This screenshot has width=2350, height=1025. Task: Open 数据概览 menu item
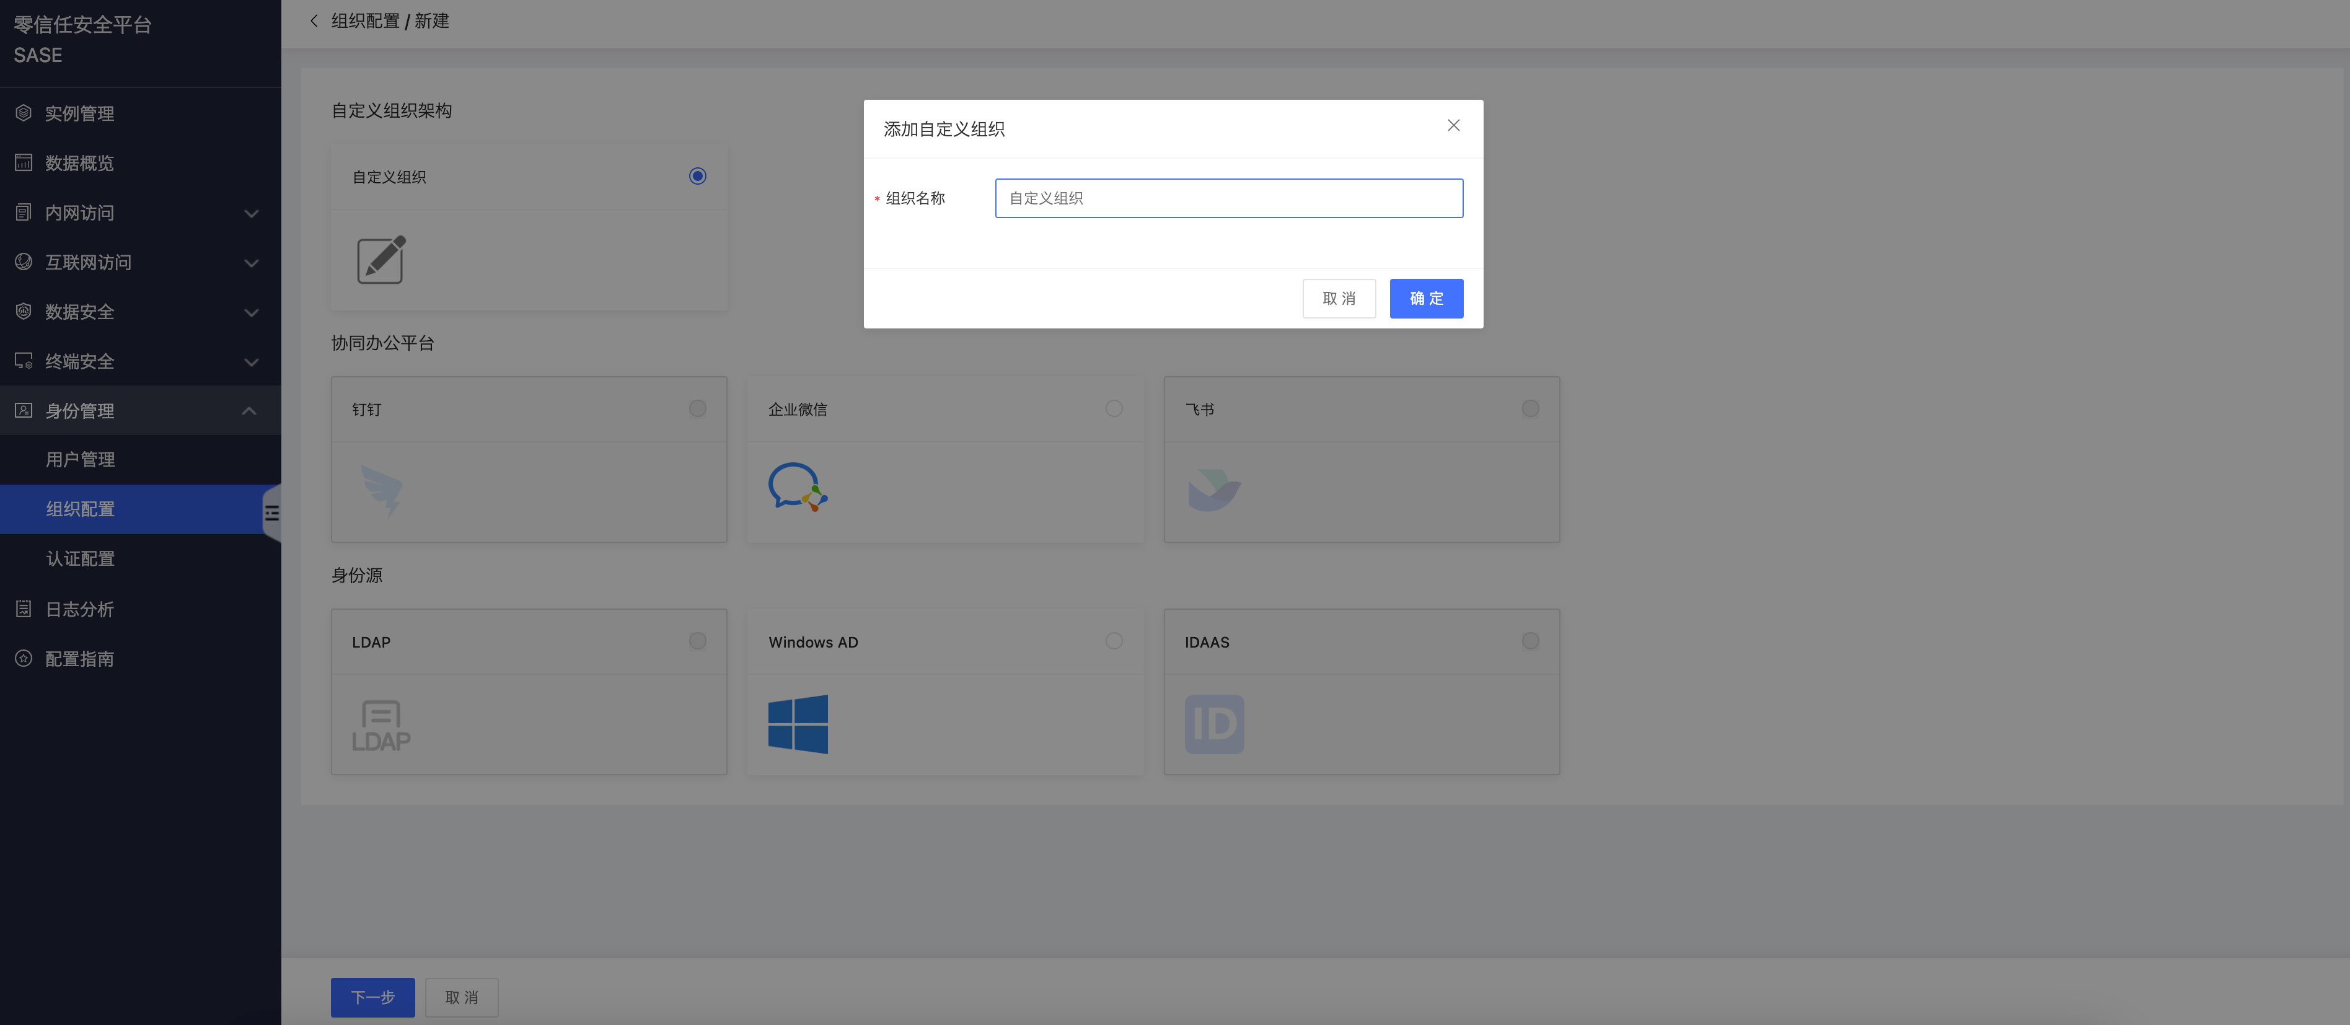pyautogui.click(x=141, y=162)
